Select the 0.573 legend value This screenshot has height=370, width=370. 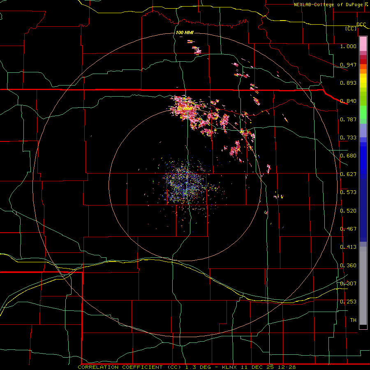click(x=348, y=192)
